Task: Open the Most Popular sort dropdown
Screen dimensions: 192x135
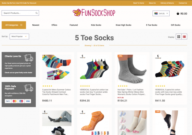Action: coord(19,36)
